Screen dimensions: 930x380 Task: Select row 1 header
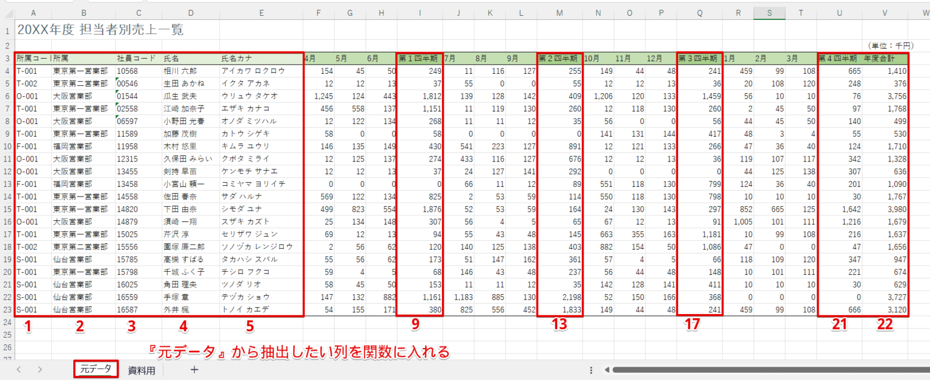point(7,30)
